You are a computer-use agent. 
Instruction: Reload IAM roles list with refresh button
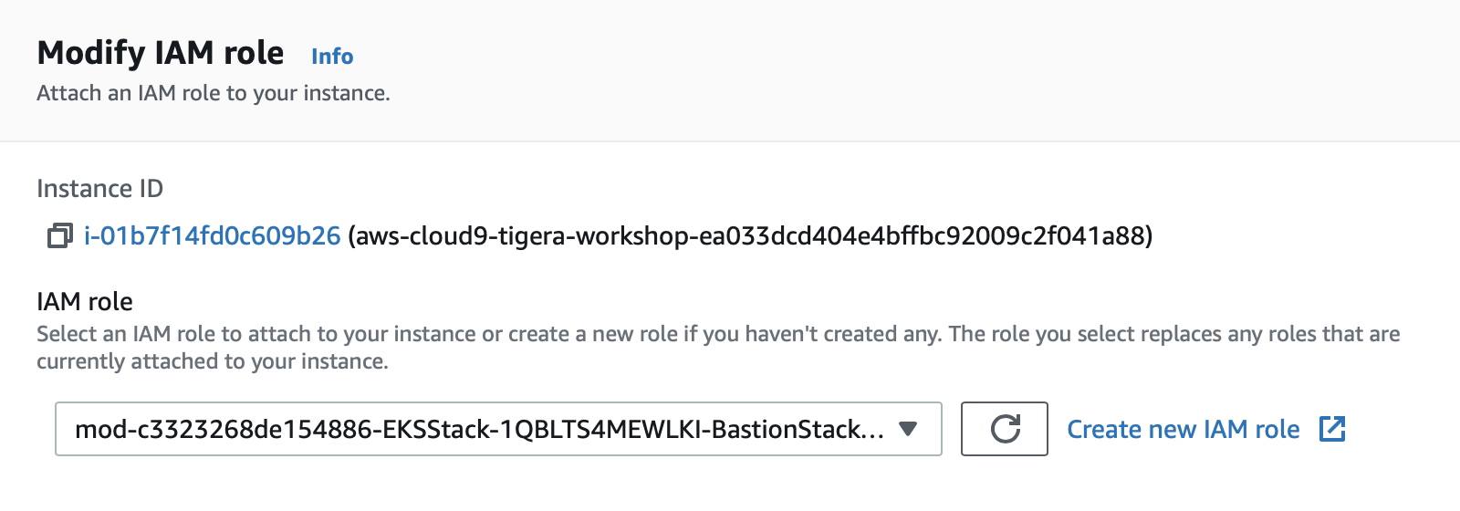pyautogui.click(x=1005, y=429)
